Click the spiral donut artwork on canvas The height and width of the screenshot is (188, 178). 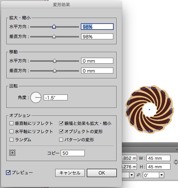pyautogui.click(x=149, y=109)
